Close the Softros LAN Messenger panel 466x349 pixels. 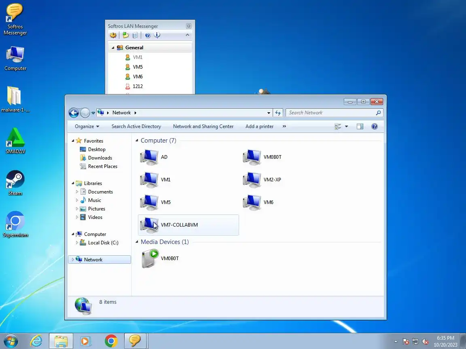(x=189, y=26)
